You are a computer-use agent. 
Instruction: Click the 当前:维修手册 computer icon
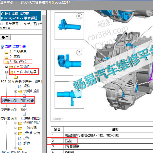point(2,47)
